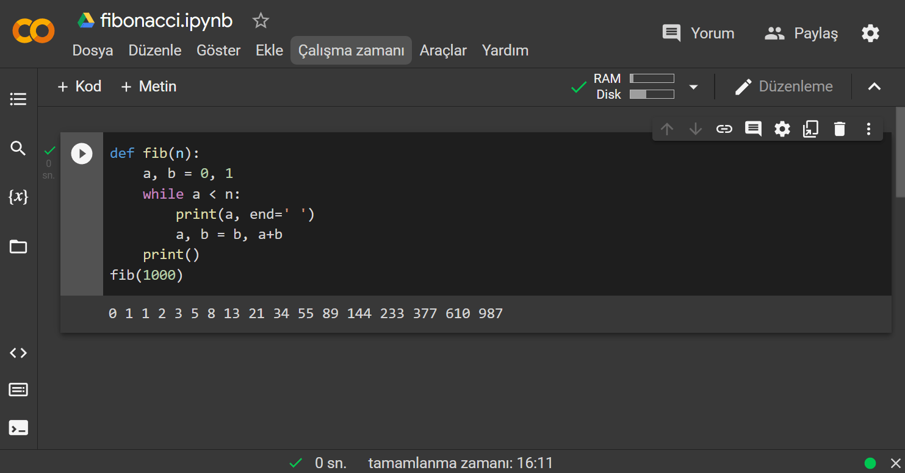Open the command palette icon
The image size is (905, 473).
pyautogui.click(x=18, y=389)
